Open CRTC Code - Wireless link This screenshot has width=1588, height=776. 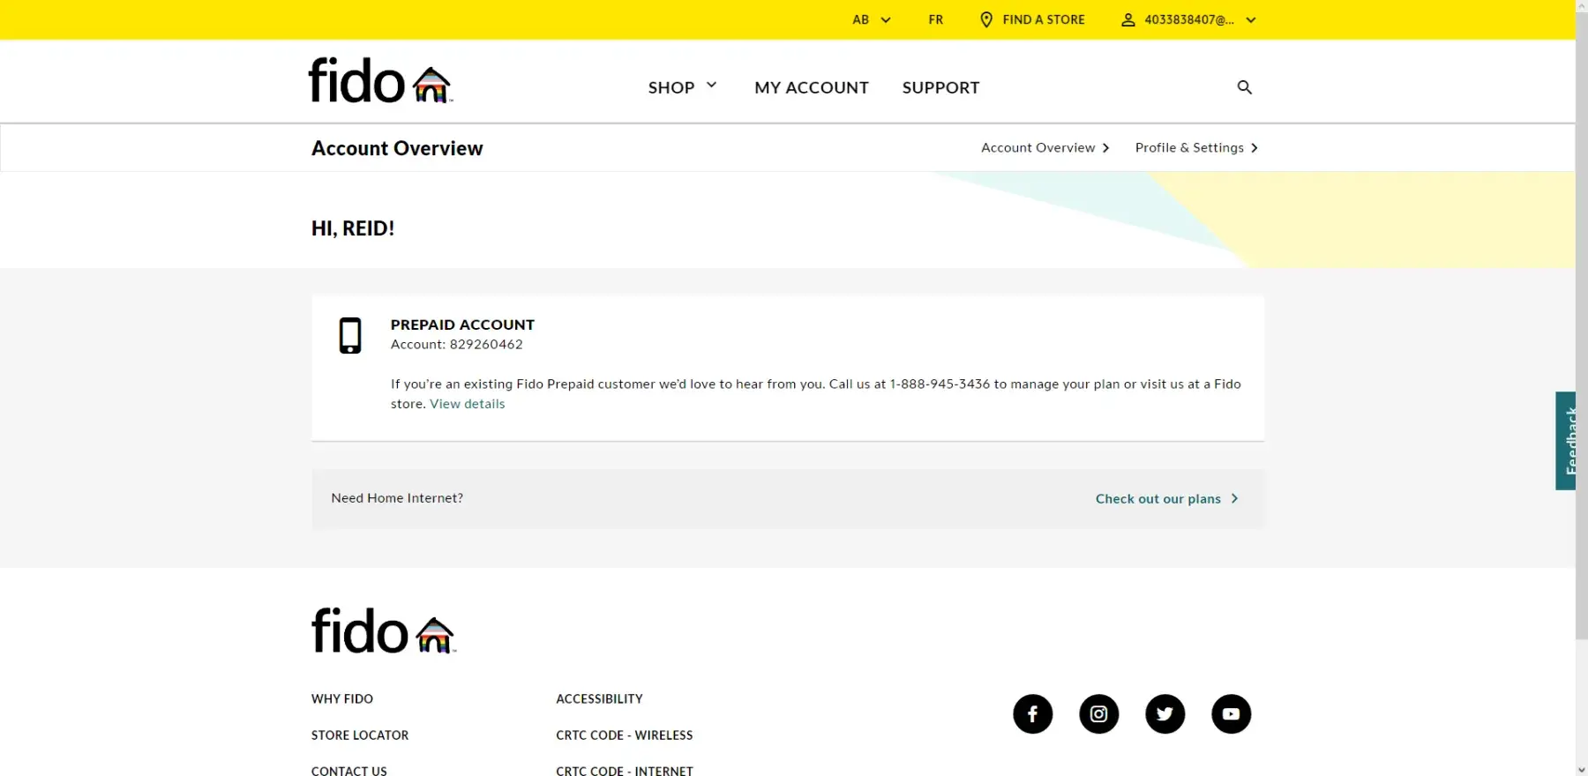point(625,735)
